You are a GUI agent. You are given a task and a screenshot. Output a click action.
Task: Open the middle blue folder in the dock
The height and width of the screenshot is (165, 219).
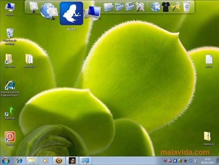point(120,7)
